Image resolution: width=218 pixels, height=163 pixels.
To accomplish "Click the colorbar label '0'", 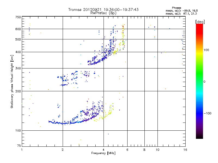I will [x=204, y=82].
